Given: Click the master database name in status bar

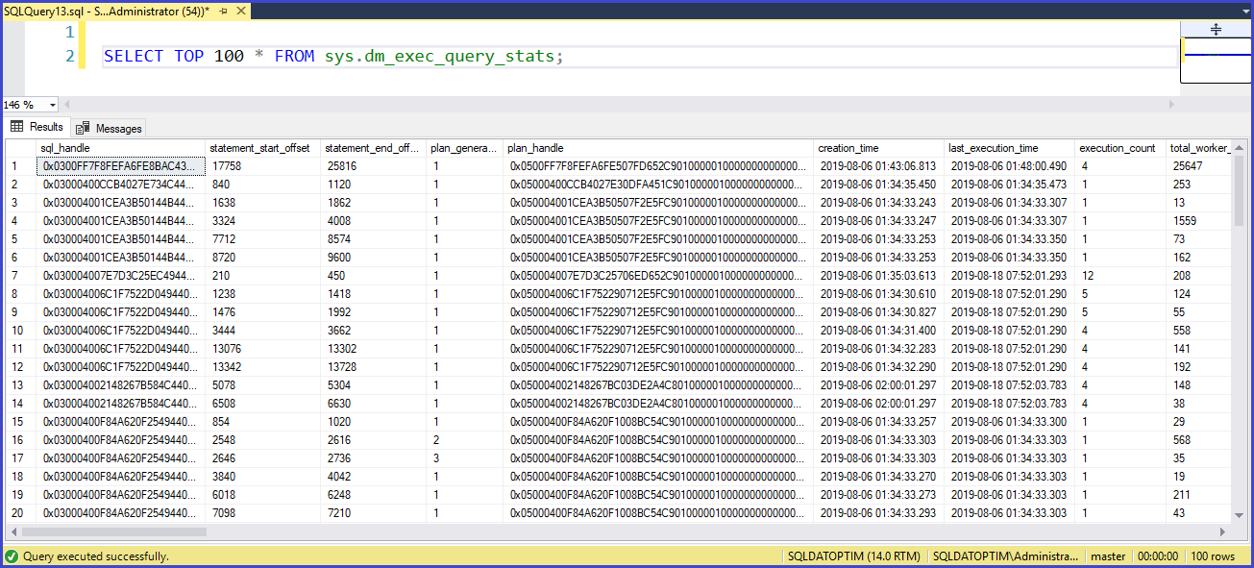Looking at the screenshot, I should 1107,556.
